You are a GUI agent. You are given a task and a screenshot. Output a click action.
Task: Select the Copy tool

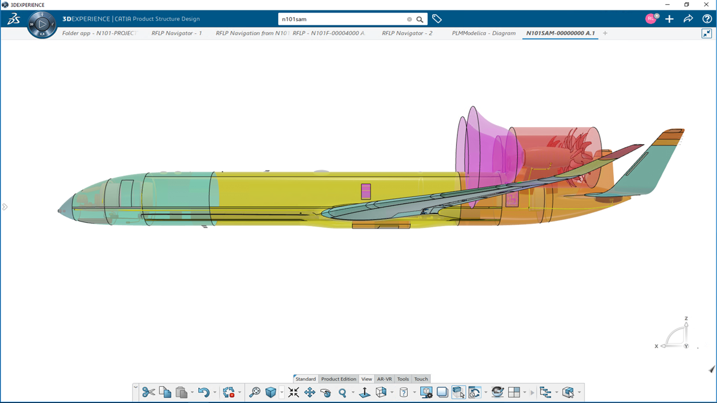[x=165, y=391]
